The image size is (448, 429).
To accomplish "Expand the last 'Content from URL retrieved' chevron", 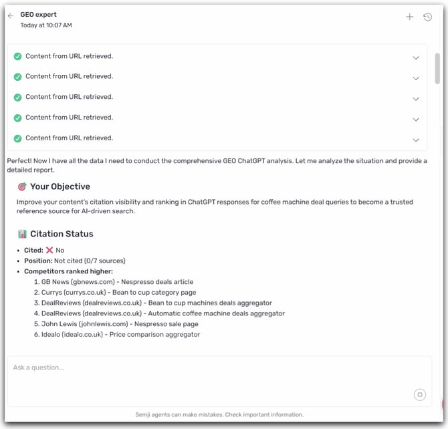I will click(416, 140).
